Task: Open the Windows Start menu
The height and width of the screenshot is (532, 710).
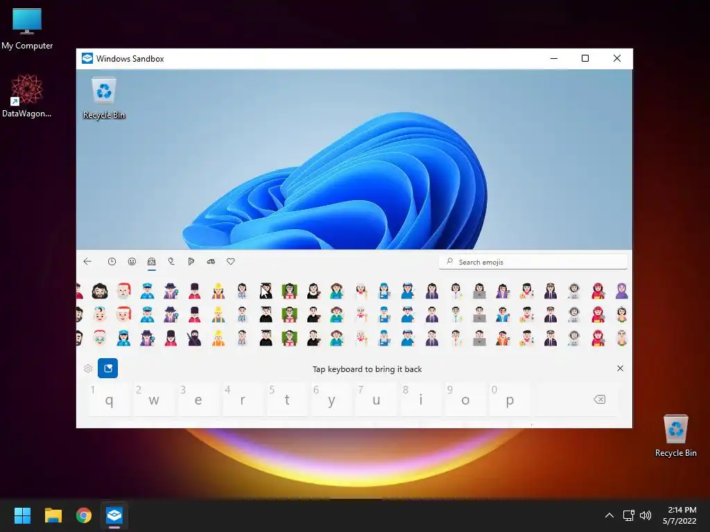Action: (22, 515)
